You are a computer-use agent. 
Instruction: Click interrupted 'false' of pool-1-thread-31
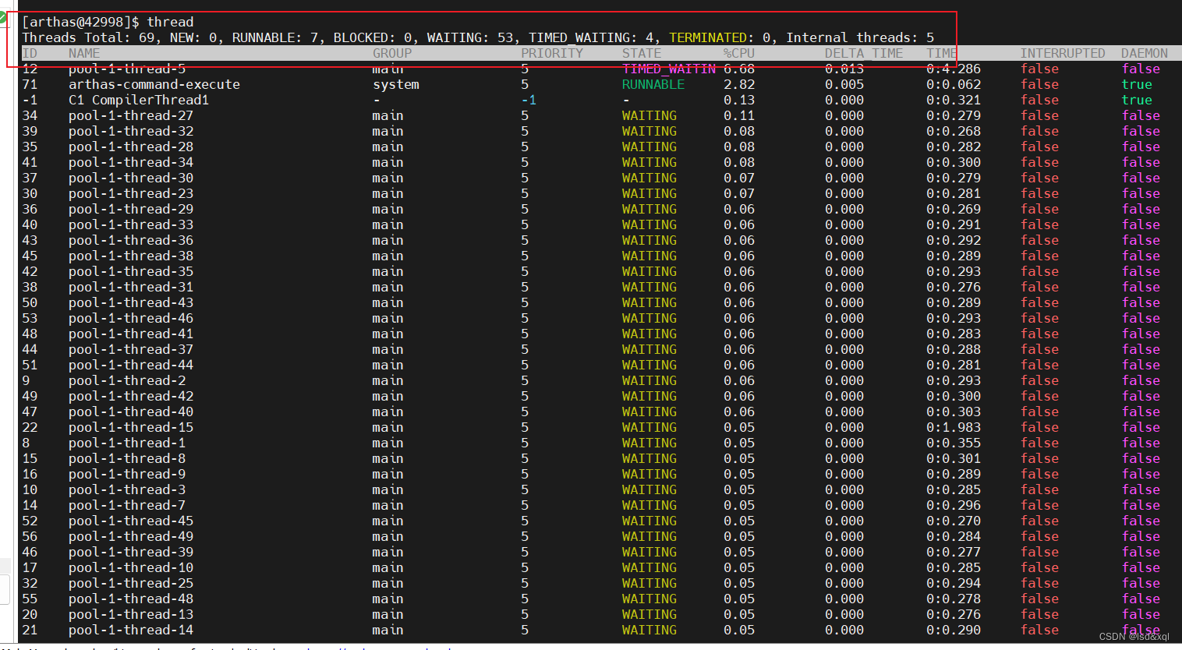click(x=1039, y=287)
